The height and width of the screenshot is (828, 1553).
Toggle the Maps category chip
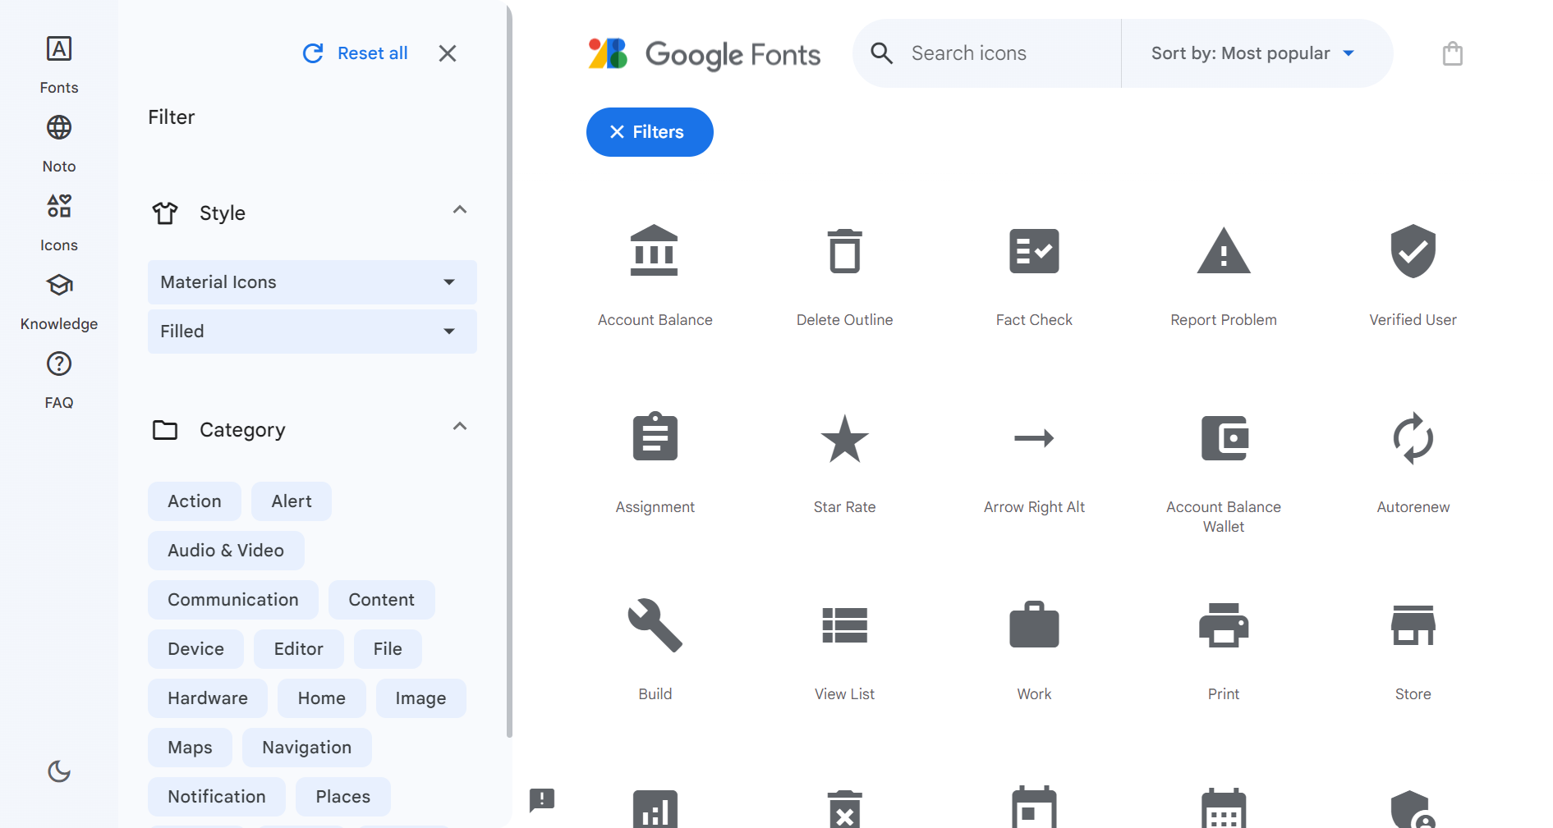point(190,748)
